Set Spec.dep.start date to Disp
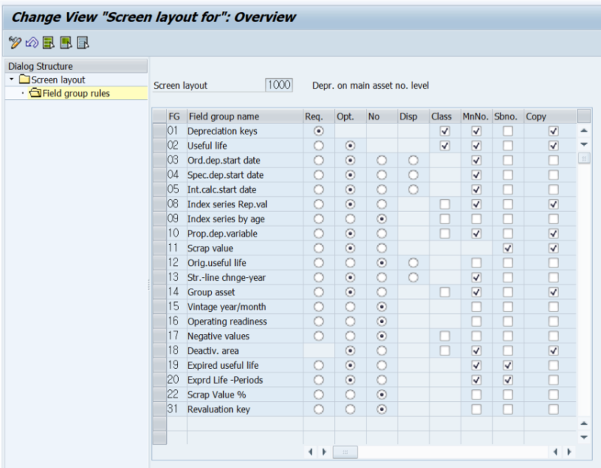 pyautogui.click(x=412, y=175)
